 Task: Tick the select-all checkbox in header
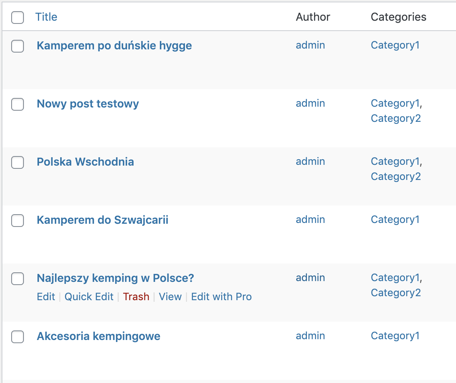tap(18, 18)
